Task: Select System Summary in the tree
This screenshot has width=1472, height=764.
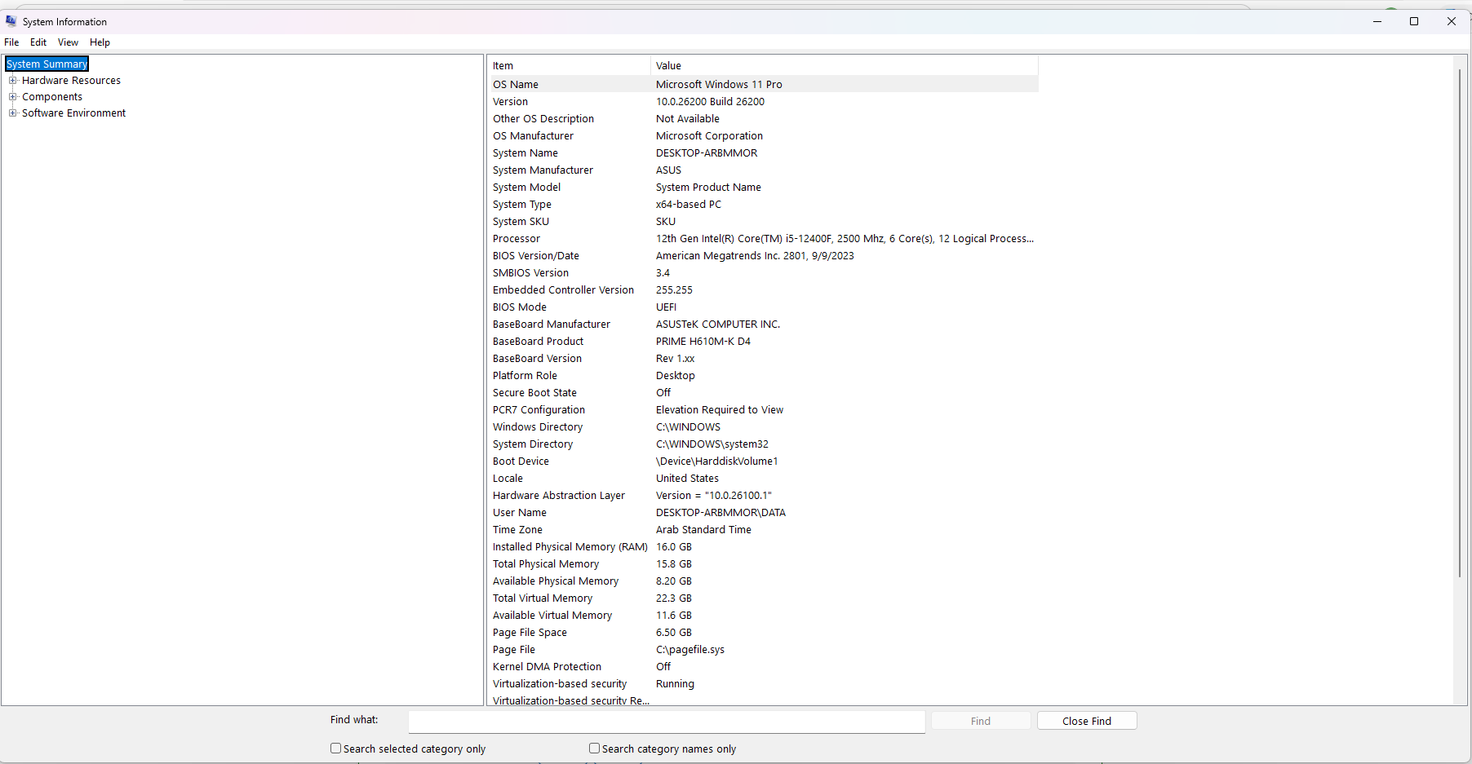Action: [47, 64]
